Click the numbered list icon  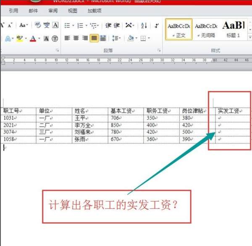click(80, 25)
